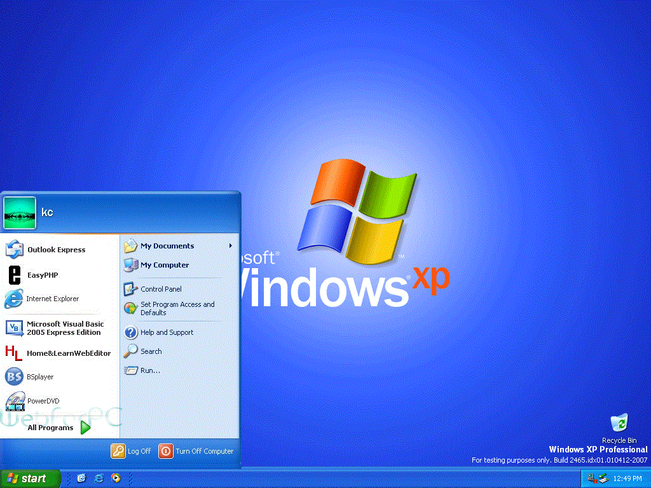Click the Search magnifying glass icon
Screen dimensions: 651x488
[x=130, y=351]
